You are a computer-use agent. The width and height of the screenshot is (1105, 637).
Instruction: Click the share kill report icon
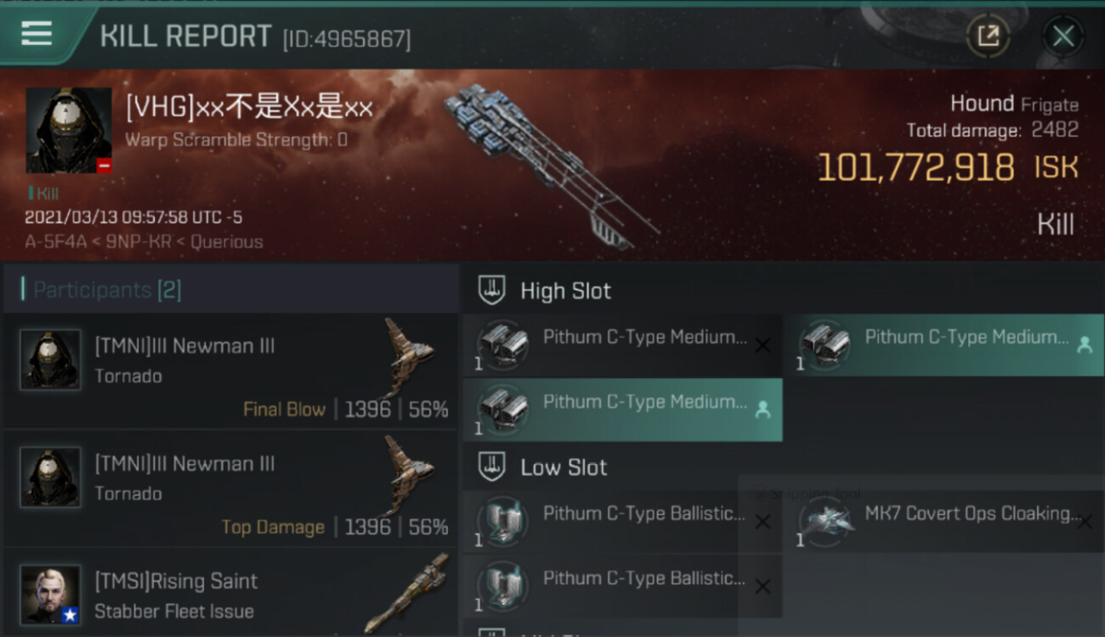tap(988, 36)
